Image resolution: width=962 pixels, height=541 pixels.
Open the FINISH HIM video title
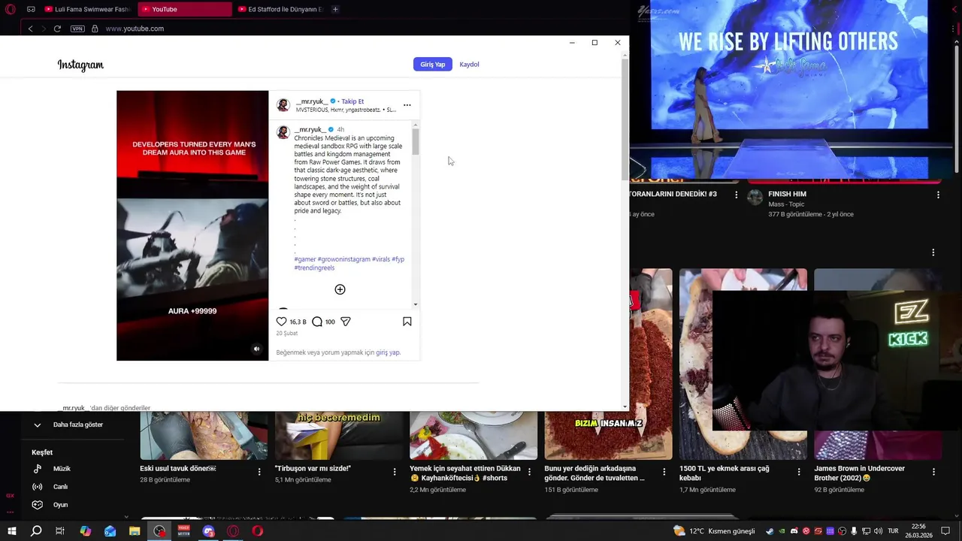tap(787, 194)
